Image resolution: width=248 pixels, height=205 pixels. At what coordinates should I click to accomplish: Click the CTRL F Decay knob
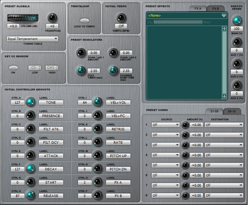tap(30, 168)
